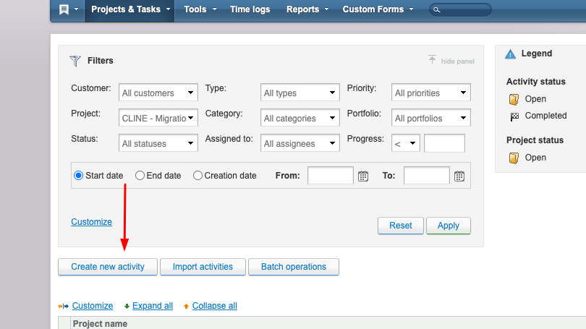Open the To date calendar picker
This screenshot has height=329, width=586.
(459, 176)
